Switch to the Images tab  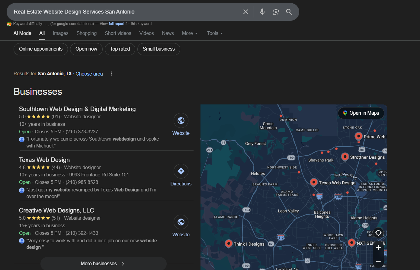[60, 33]
